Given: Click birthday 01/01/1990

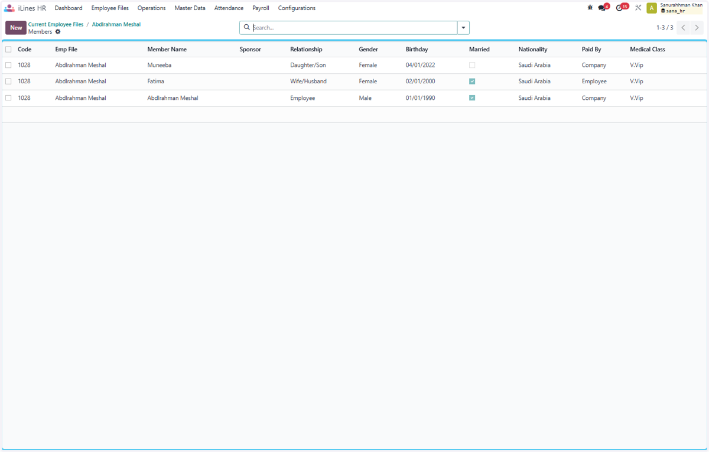Looking at the screenshot, I should [x=420, y=98].
